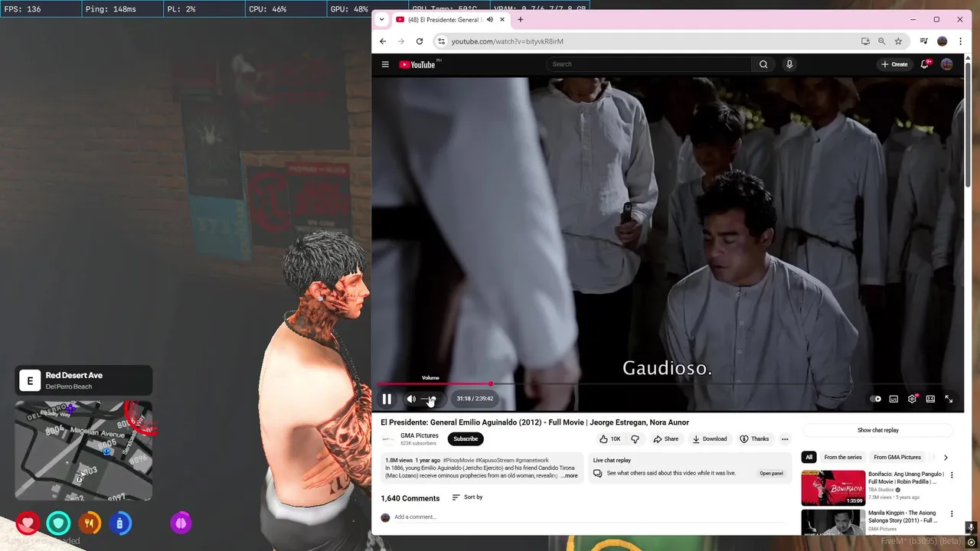
Task: Select the El Presidente browser tab
Action: [x=451, y=20]
